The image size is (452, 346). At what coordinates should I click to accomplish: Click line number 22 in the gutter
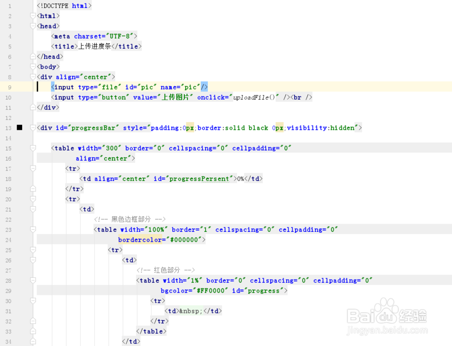8,219
